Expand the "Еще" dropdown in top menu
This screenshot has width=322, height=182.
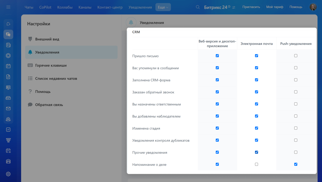click(x=163, y=7)
